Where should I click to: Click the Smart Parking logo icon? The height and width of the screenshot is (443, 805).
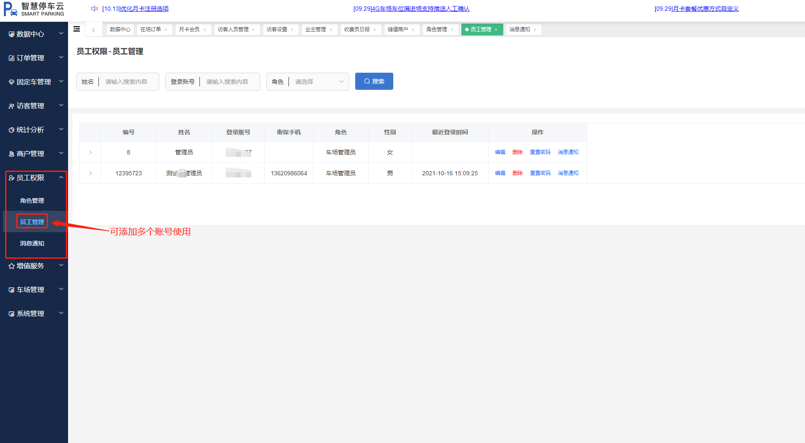11,9
